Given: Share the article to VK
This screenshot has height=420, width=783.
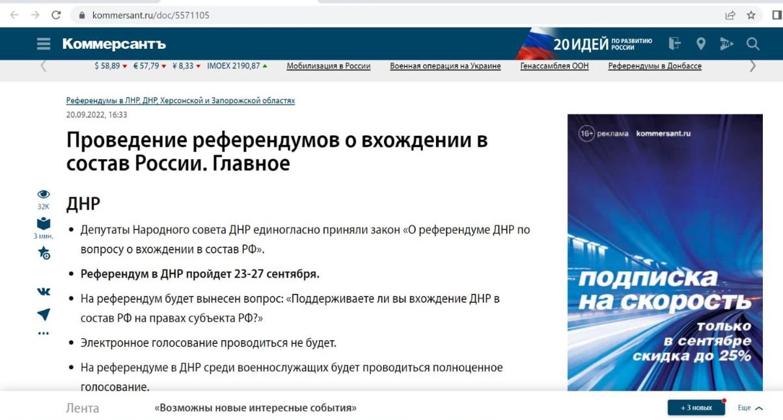Looking at the screenshot, I should [44, 292].
